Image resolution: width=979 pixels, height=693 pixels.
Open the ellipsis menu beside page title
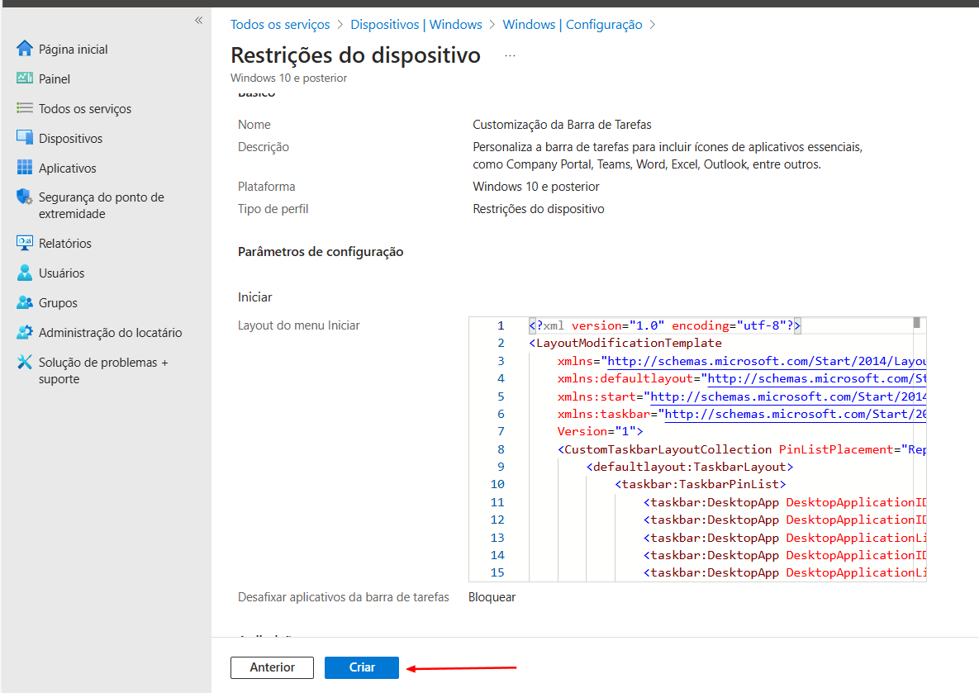(x=510, y=55)
